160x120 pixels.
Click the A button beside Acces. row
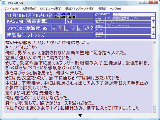click(153, 29)
